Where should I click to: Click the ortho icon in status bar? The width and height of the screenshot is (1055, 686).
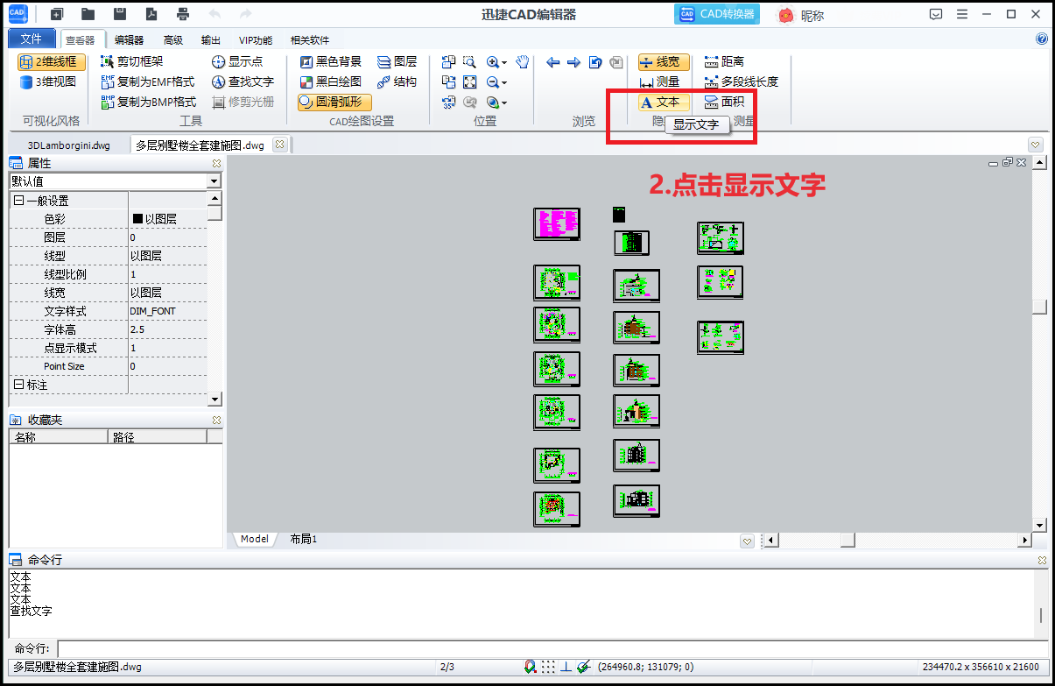(x=566, y=667)
